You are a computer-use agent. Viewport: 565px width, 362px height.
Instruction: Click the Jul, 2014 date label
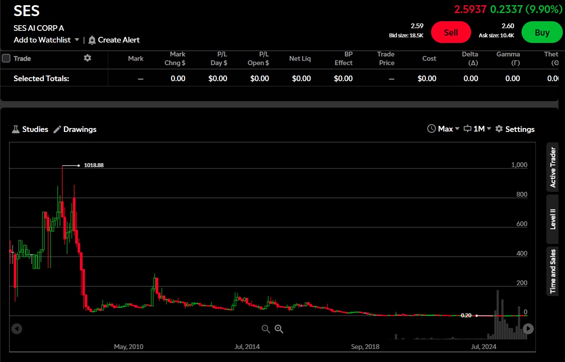[x=247, y=347]
